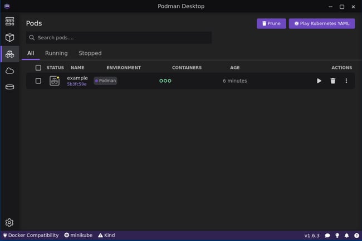Click the green container dots for example pod

click(165, 81)
